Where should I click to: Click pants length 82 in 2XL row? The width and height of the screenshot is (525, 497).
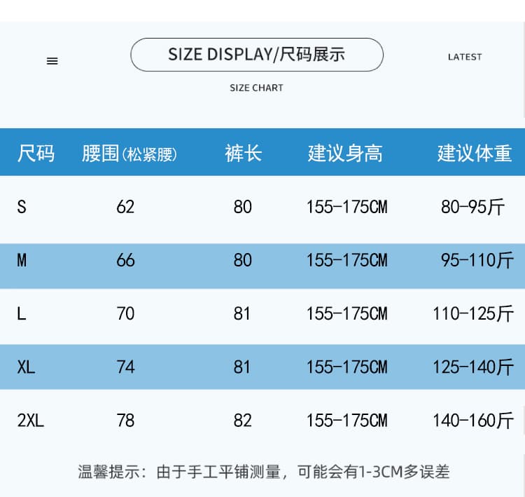[243, 420]
